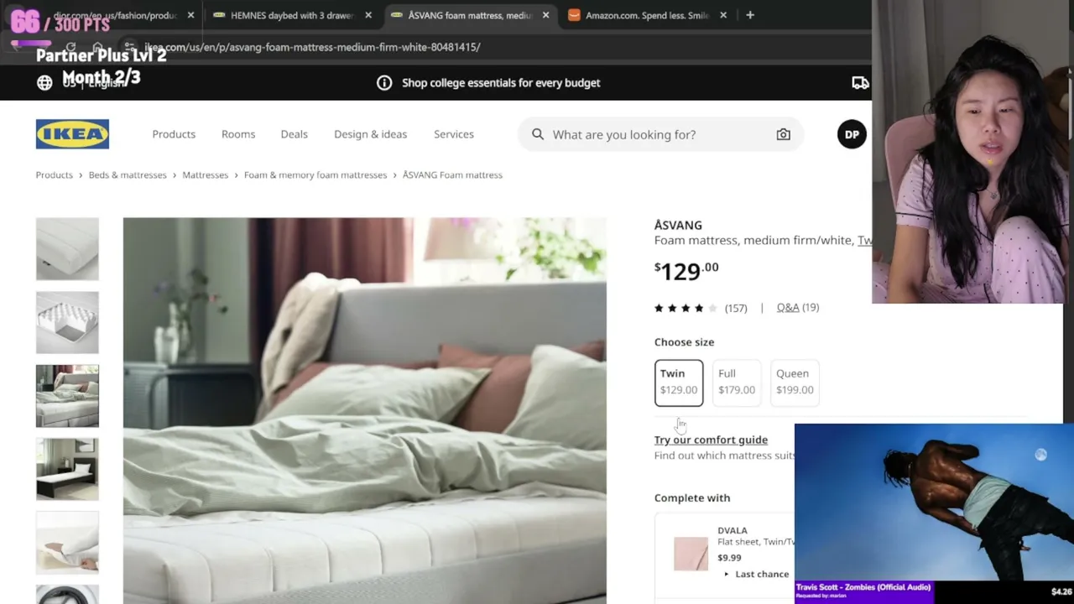Open the Q&A (19) link

798,308
